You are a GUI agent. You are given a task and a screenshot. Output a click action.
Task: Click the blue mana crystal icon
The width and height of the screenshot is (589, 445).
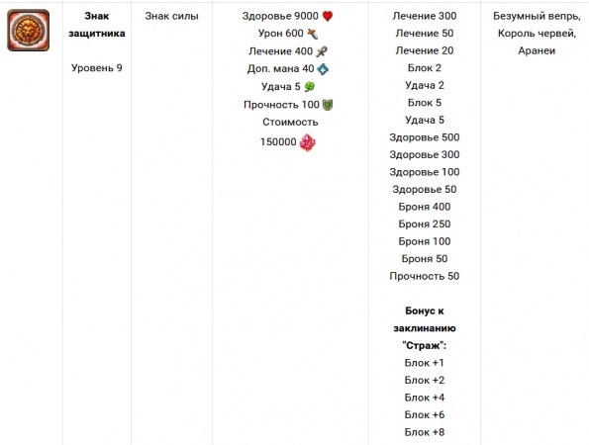[323, 69]
